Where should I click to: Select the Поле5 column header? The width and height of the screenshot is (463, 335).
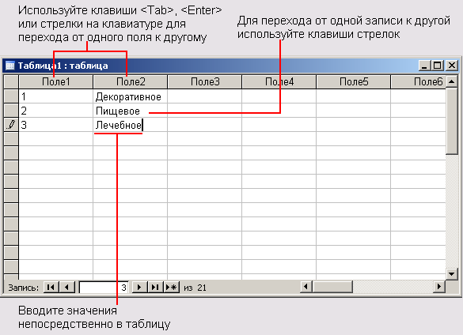(354, 81)
